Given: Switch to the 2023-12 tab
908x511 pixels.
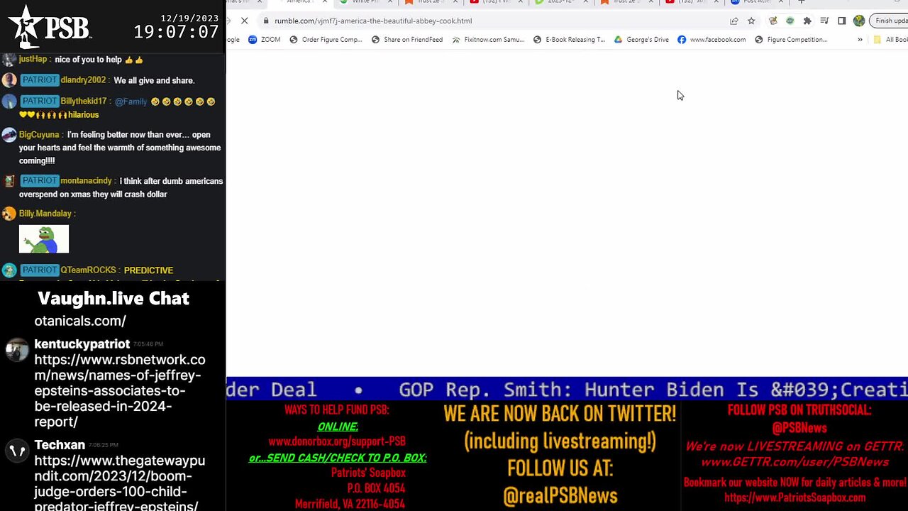Looking at the screenshot, I should (560, 2).
